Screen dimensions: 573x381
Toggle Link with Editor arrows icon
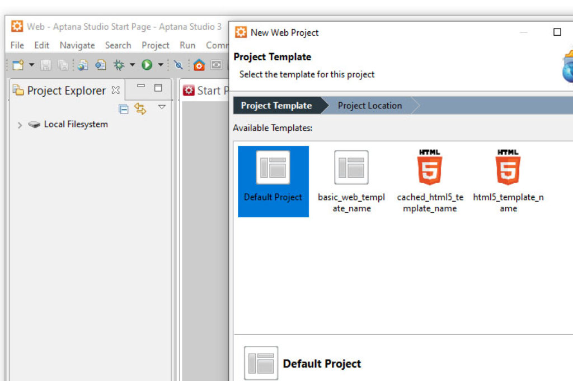140,109
